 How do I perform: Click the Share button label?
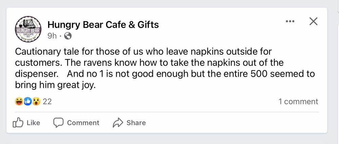click(136, 123)
